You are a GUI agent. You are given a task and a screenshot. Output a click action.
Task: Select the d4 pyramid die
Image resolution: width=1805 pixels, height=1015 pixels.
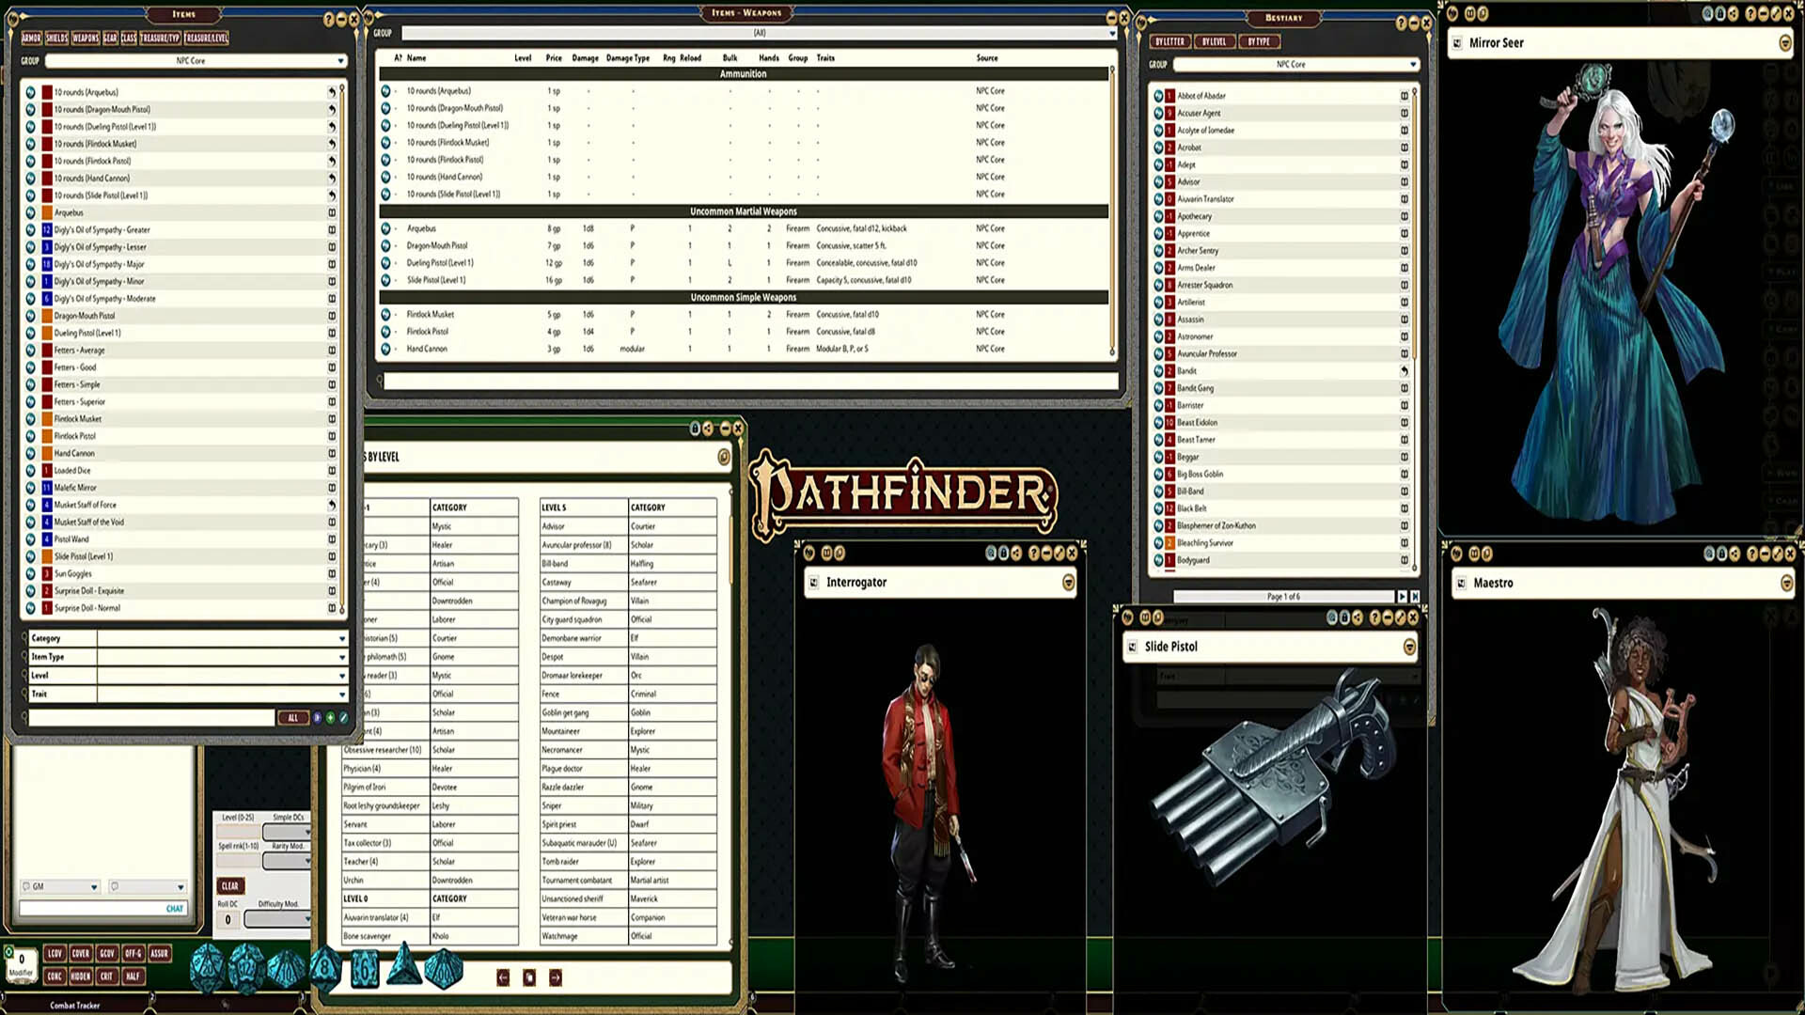pyautogui.click(x=404, y=966)
